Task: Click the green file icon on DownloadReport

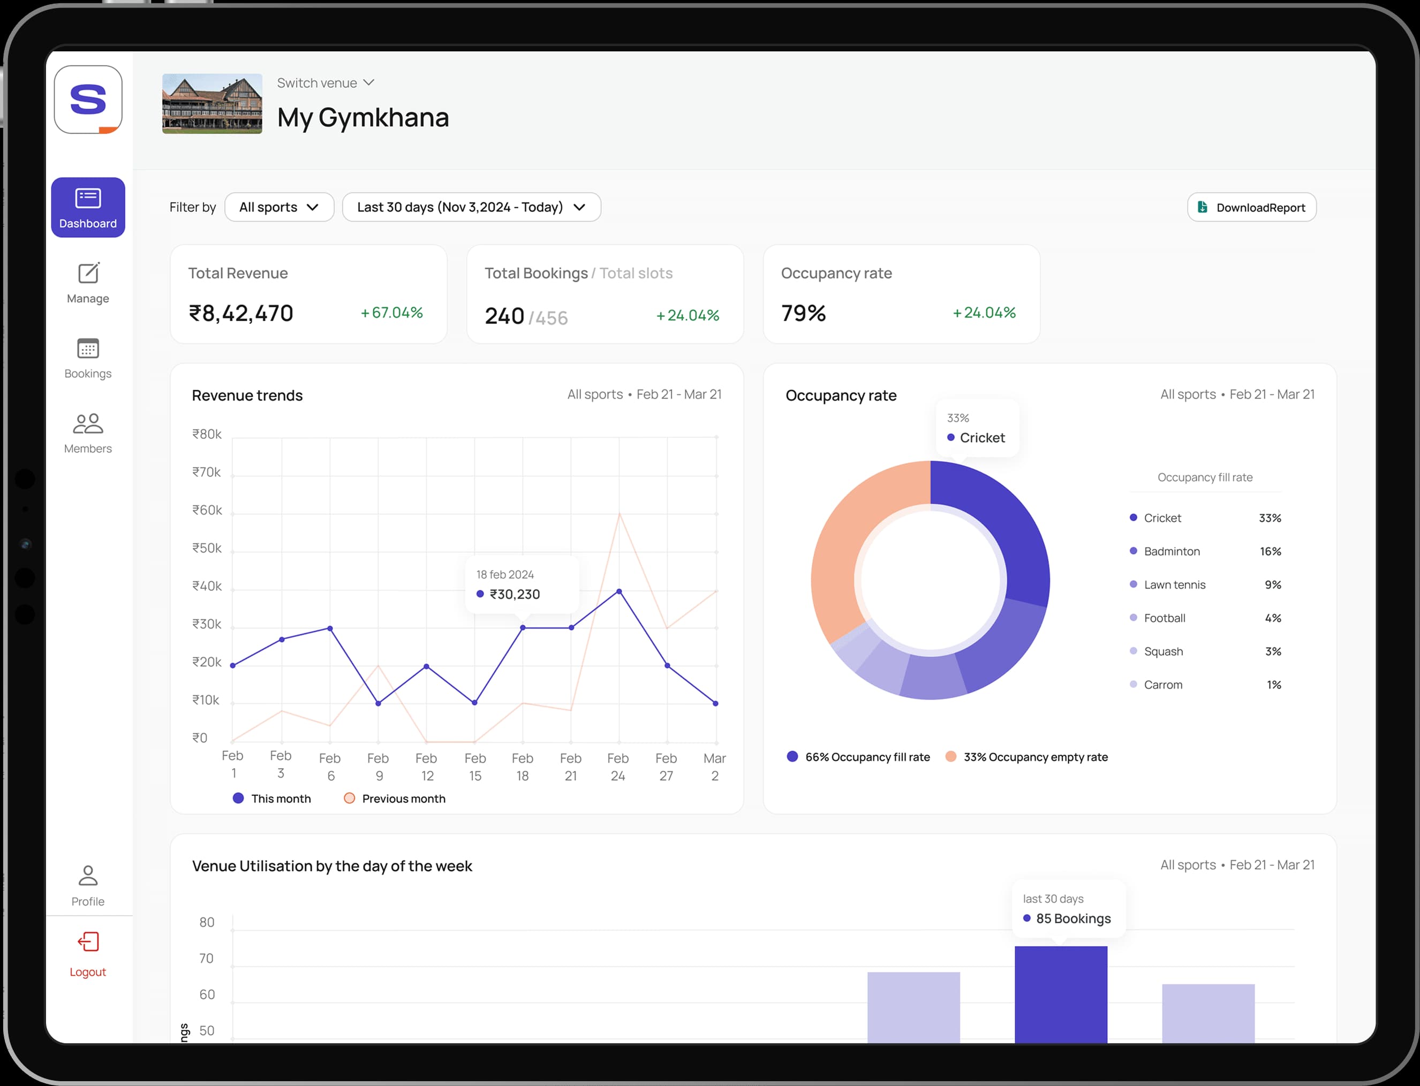Action: click(x=1202, y=207)
